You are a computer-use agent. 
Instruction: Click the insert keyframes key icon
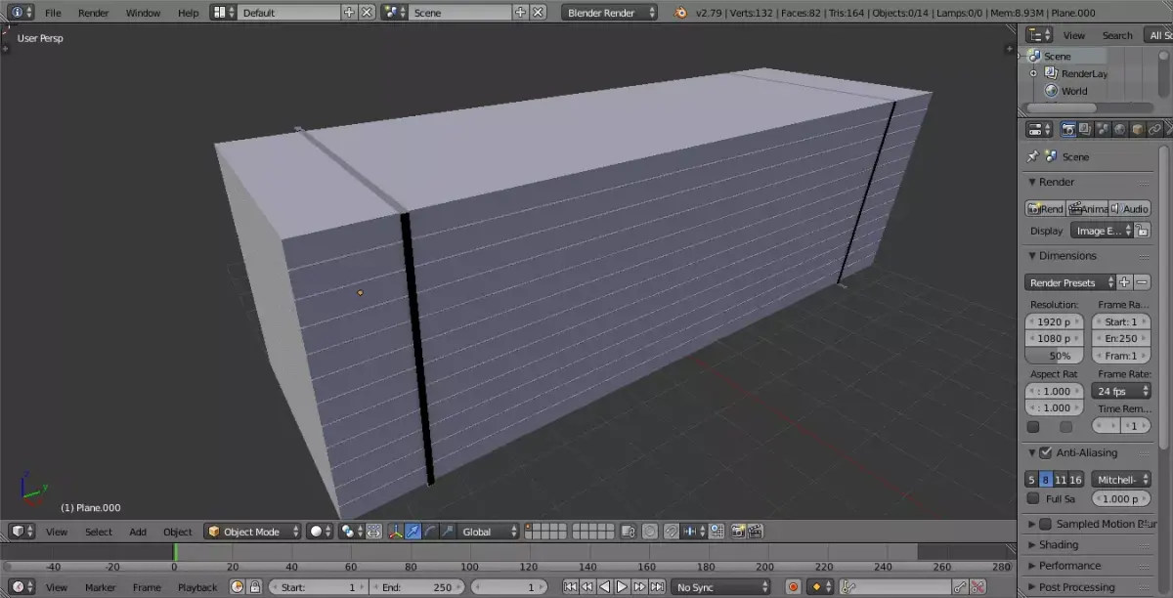[959, 587]
